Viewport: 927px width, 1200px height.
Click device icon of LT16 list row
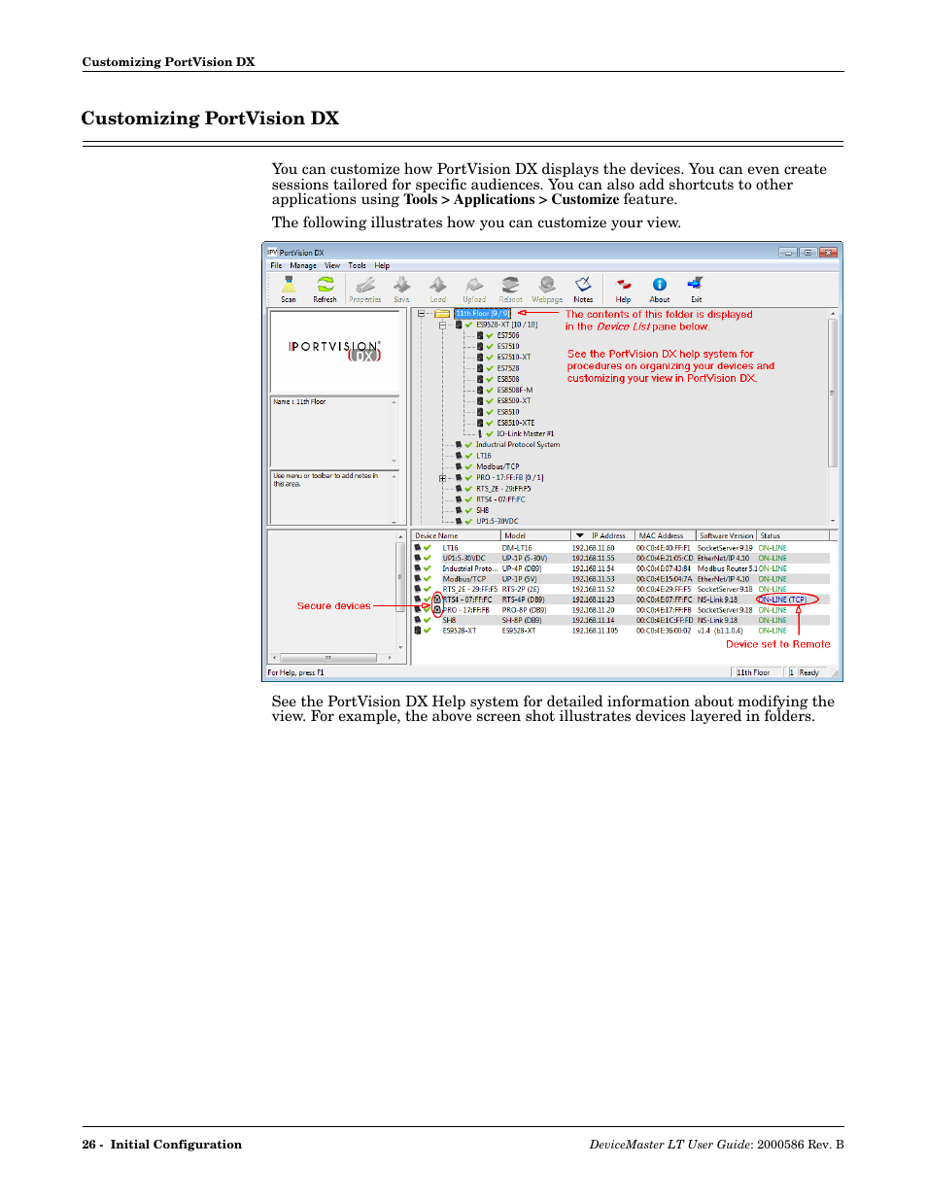[418, 548]
